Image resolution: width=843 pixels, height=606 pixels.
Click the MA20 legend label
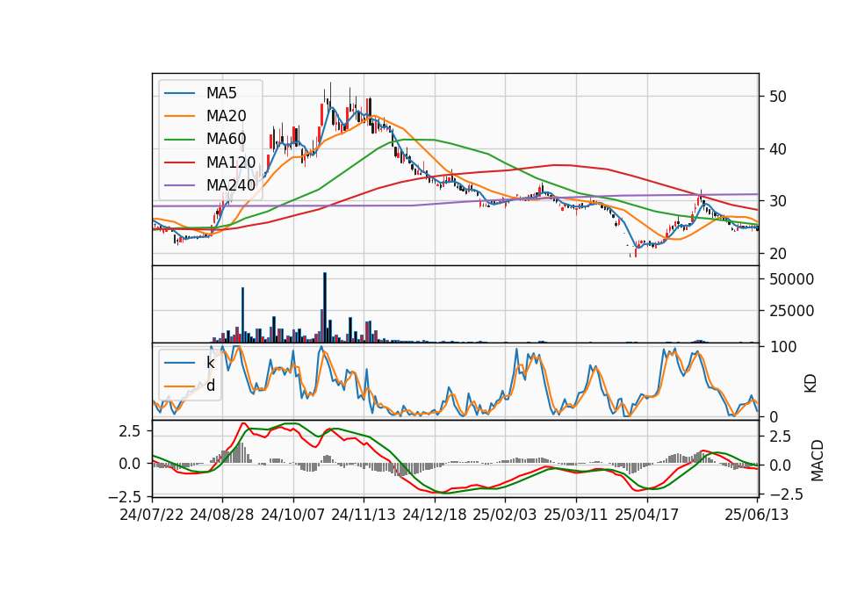[226, 116]
